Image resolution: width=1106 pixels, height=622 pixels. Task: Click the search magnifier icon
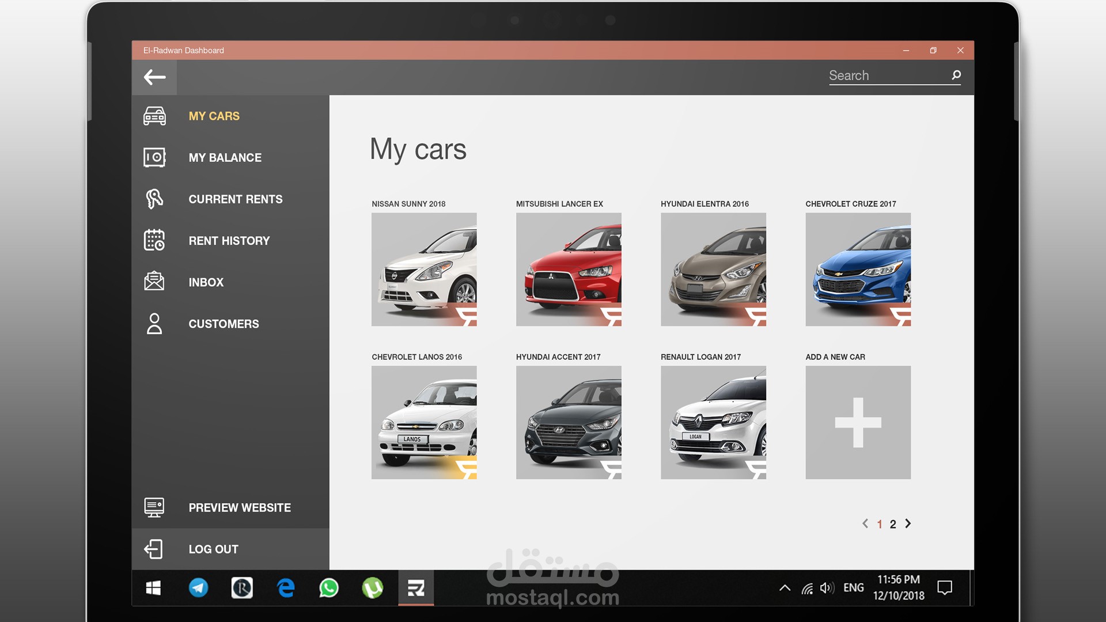pos(956,75)
